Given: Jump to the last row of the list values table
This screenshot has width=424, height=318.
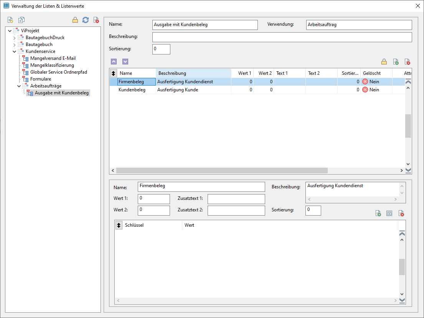Looking at the screenshot, I should point(408,170).
